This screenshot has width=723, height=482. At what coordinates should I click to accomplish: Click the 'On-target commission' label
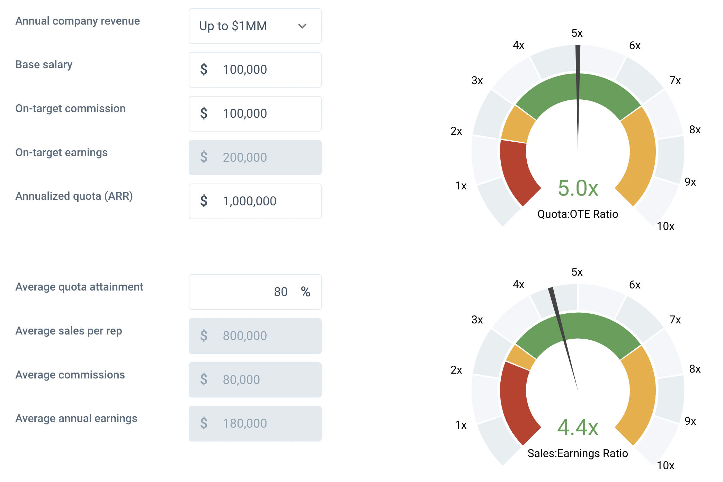[71, 109]
